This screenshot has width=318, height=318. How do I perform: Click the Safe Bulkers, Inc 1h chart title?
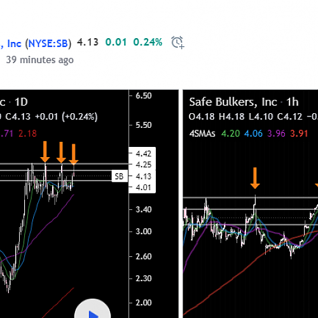tap(244, 102)
